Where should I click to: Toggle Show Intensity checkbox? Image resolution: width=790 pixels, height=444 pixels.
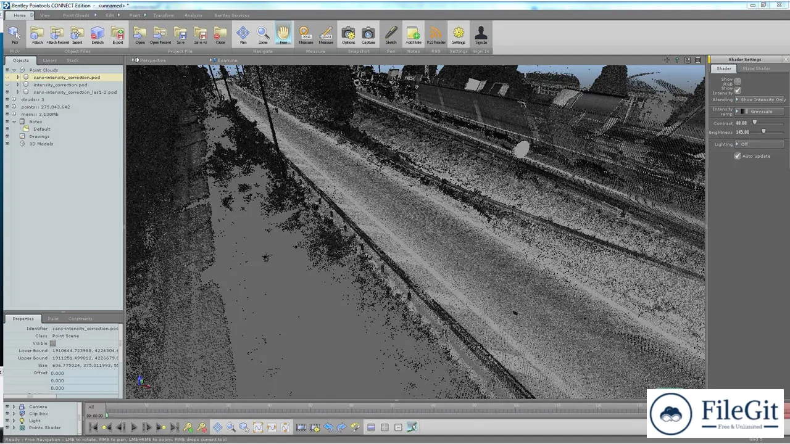click(x=738, y=90)
